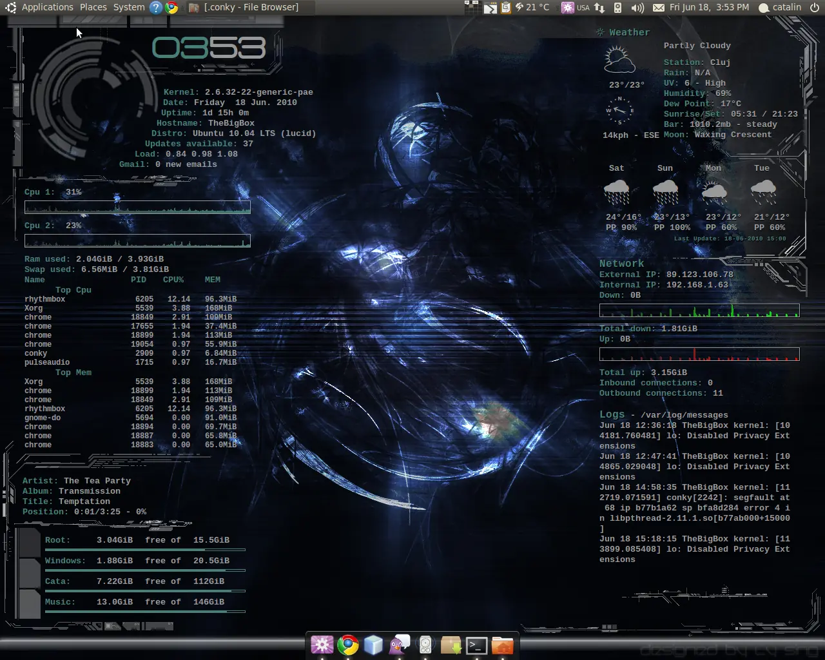Click the Moon: Waxing Crescent line
825x660 pixels.
click(x=718, y=135)
